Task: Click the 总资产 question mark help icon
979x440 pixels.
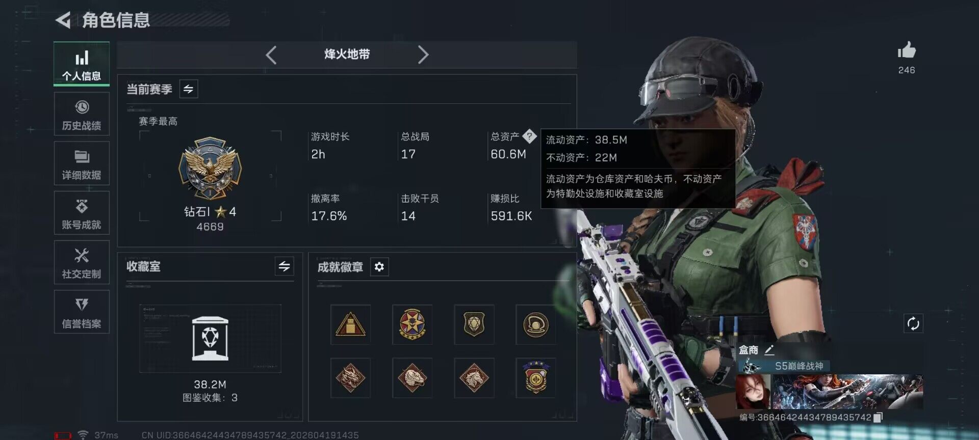Action: 529,136
